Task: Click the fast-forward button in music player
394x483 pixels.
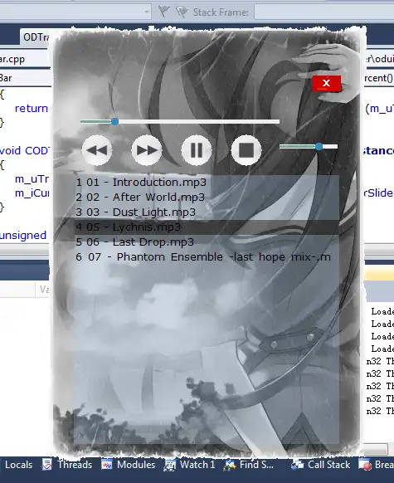Action: click(147, 150)
